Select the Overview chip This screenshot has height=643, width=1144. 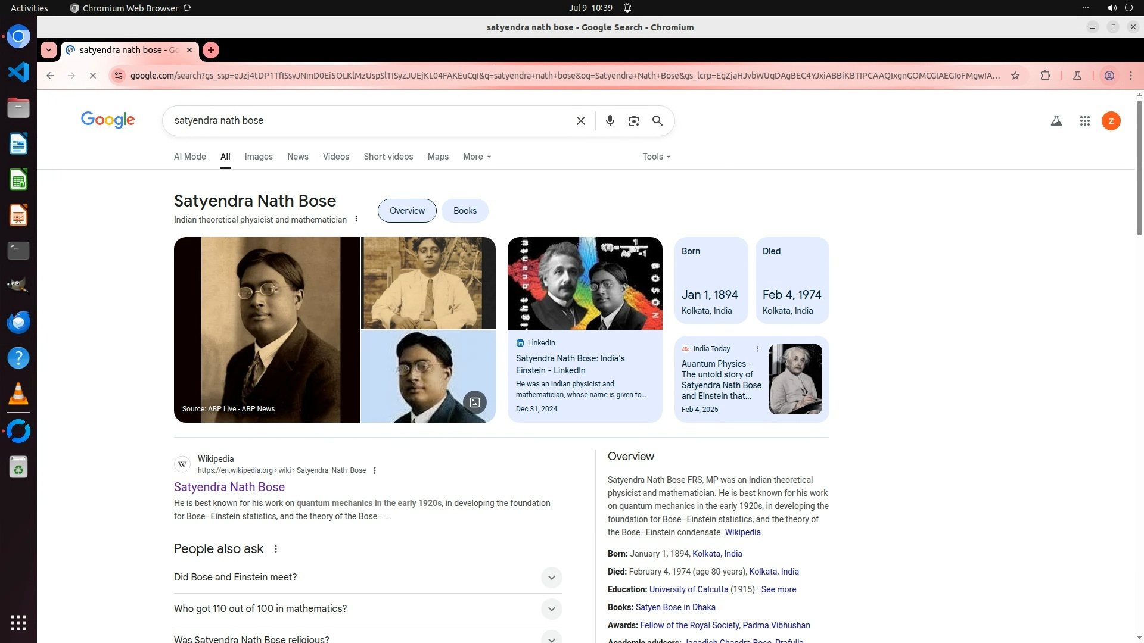coord(407,211)
